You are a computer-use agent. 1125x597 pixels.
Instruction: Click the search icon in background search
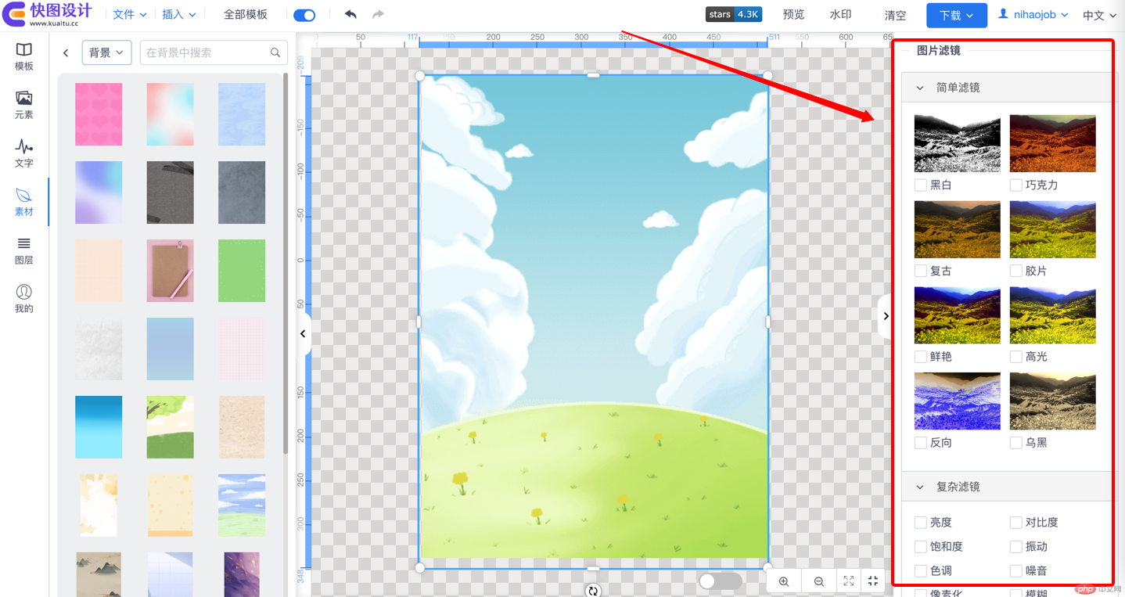[x=275, y=52]
